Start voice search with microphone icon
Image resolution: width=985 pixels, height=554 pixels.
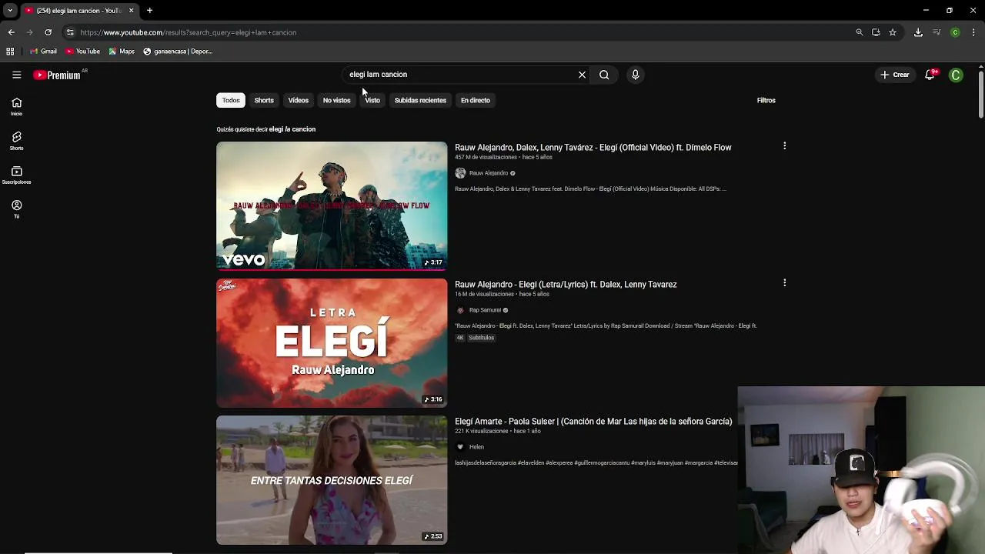click(635, 75)
